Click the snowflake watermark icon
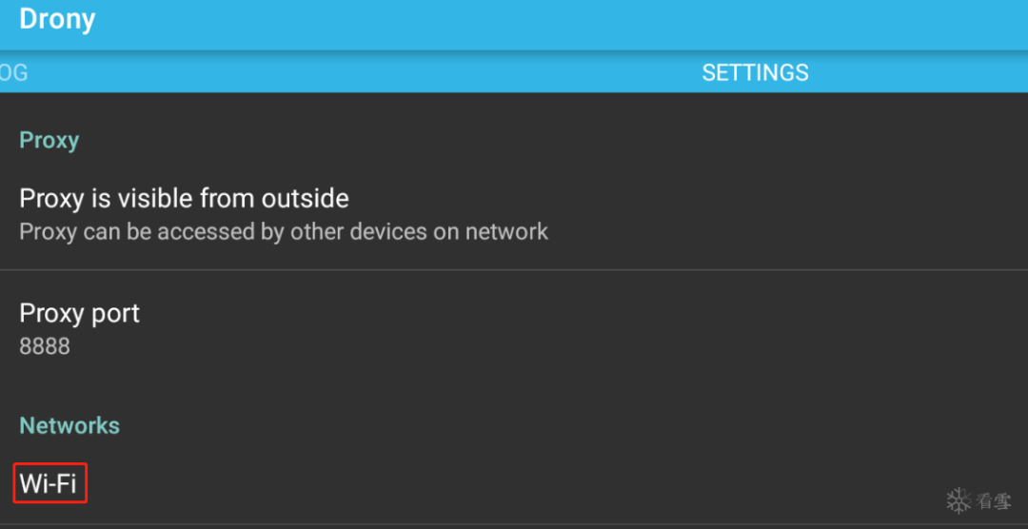Viewport: 1028px width, 529px height. [x=959, y=500]
